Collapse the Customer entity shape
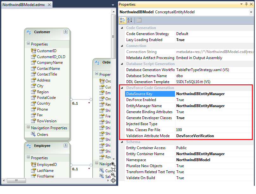Screen dimensions: 256x194 point(66,32)
